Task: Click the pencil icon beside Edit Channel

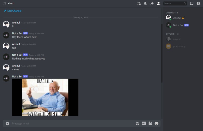Action: [5, 11]
